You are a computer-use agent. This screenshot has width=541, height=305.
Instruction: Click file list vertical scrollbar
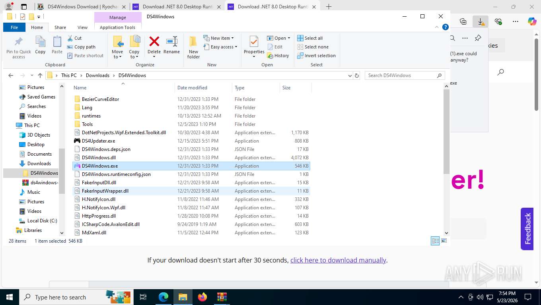point(446,131)
